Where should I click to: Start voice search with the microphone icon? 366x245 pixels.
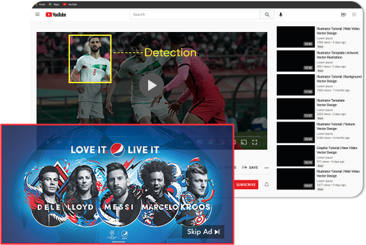tap(281, 15)
